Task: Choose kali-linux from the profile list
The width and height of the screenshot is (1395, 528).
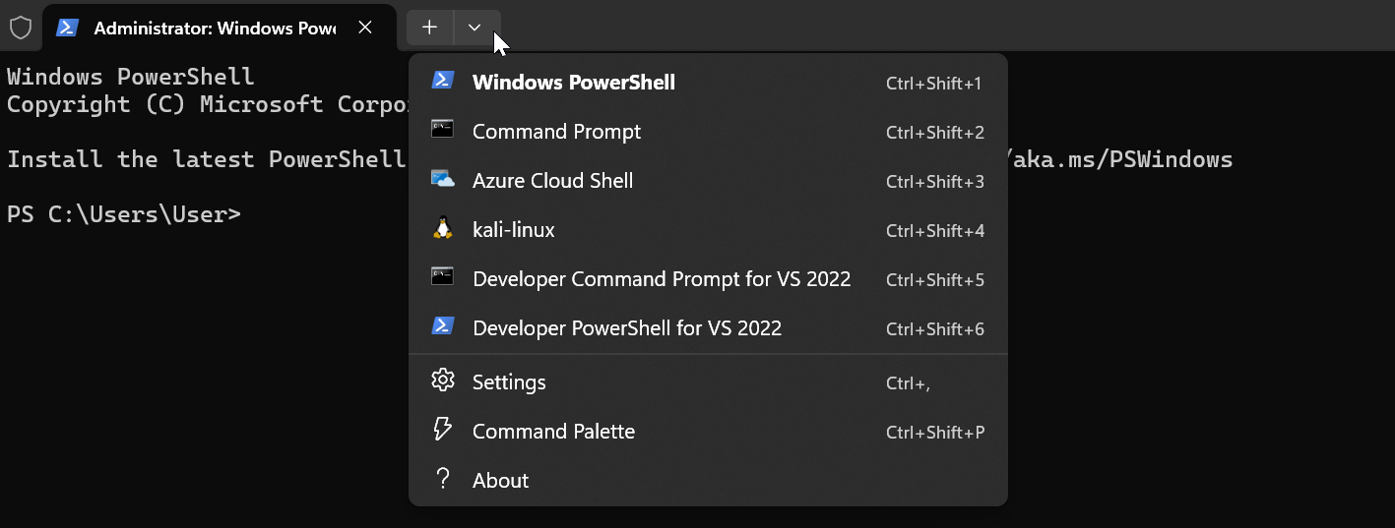Action: tap(514, 230)
